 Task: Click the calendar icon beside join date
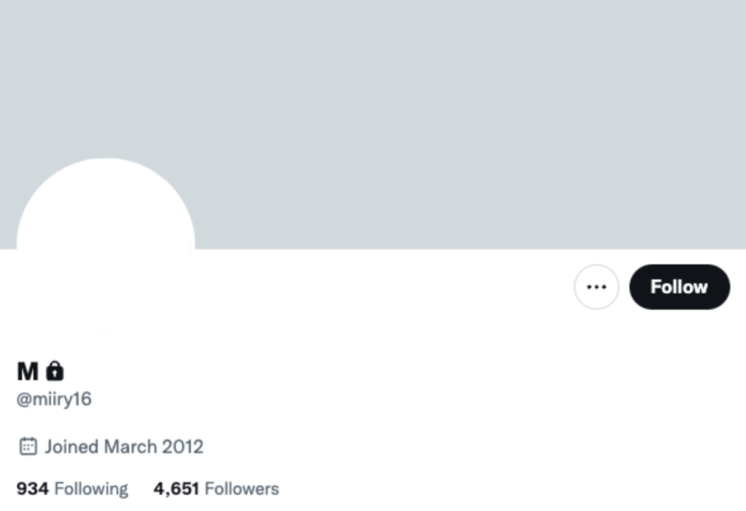(x=28, y=446)
